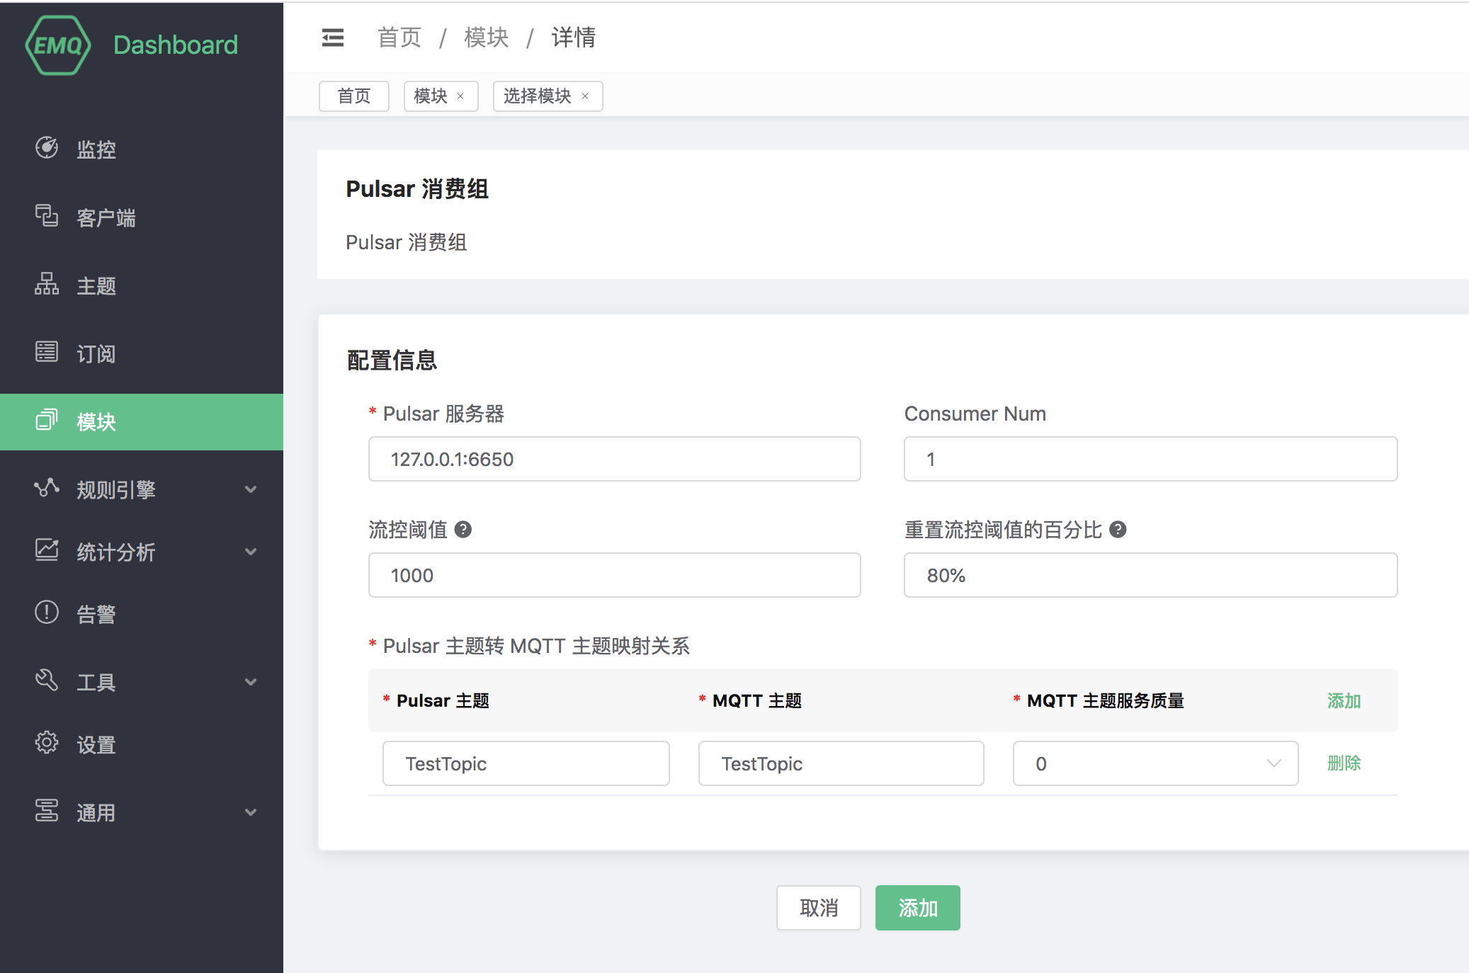Viewport: 1469px width, 973px height.
Task: Click the Pulsar 服务器 address input field
Action: coord(614,459)
